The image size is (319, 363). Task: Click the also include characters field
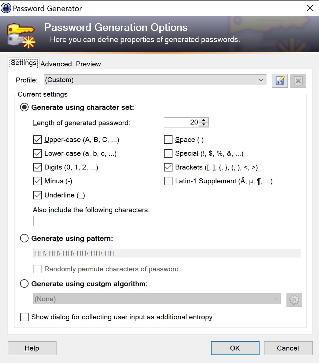(167, 221)
